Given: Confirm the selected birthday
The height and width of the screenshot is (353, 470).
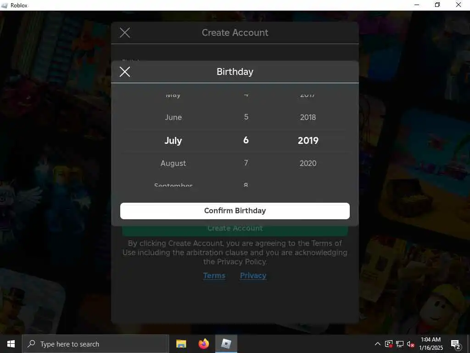Looking at the screenshot, I should click(235, 211).
